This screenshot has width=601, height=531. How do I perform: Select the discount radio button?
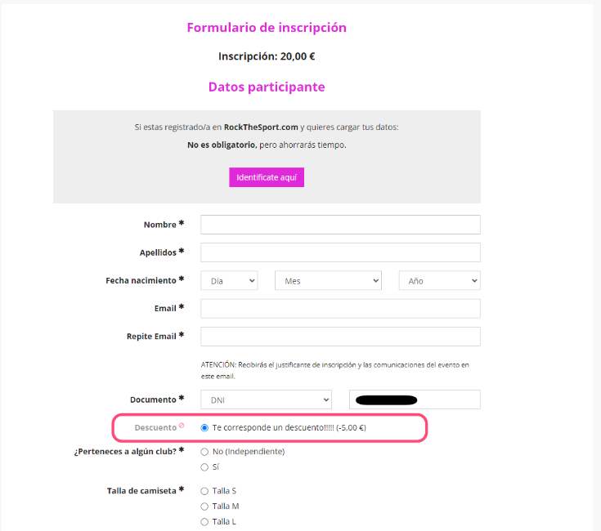coord(204,428)
